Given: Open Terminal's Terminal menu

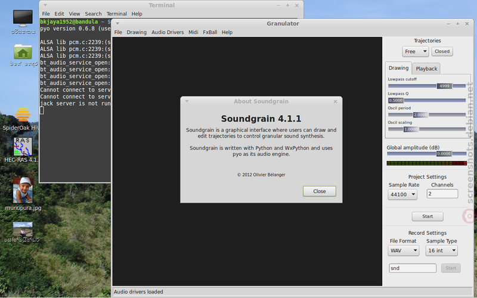Looking at the screenshot, I should [116, 14].
